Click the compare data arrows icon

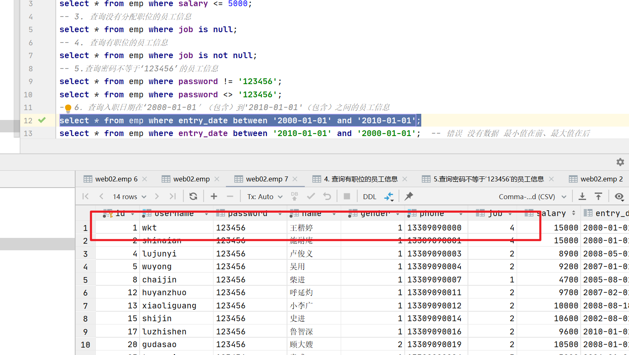tap(389, 196)
